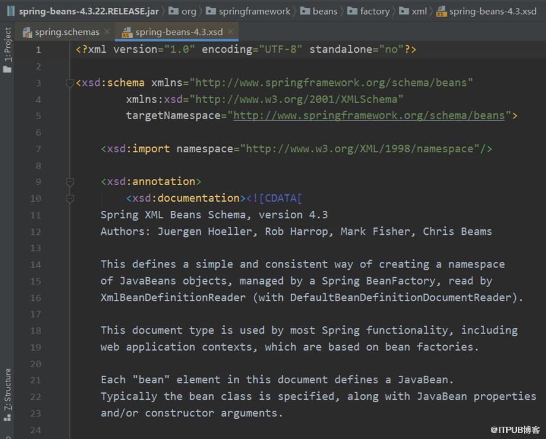Collapse the xsd:annotation fold on line 9
This screenshot has width=546, height=439.
tap(70, 181)
